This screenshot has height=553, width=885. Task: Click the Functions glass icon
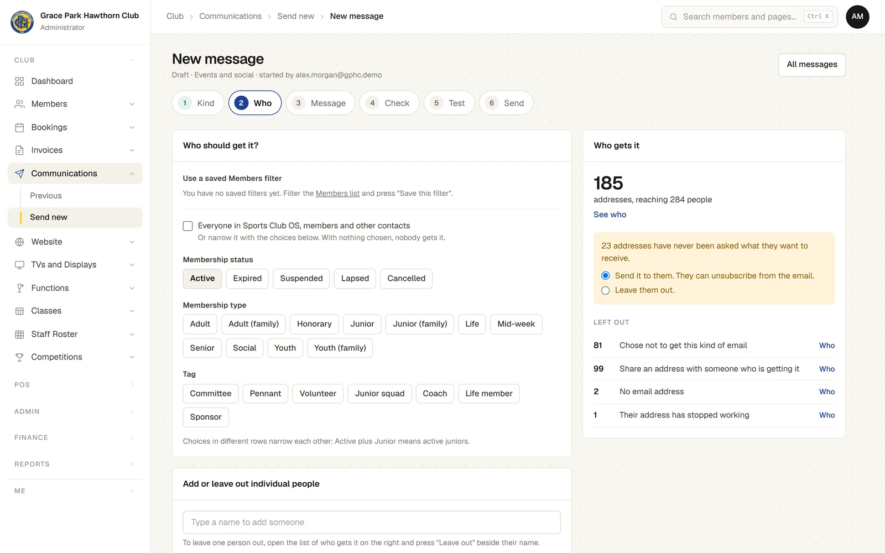click(19, 288)
